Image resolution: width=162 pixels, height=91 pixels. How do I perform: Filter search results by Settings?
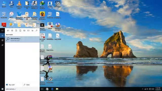coord(12,31)
